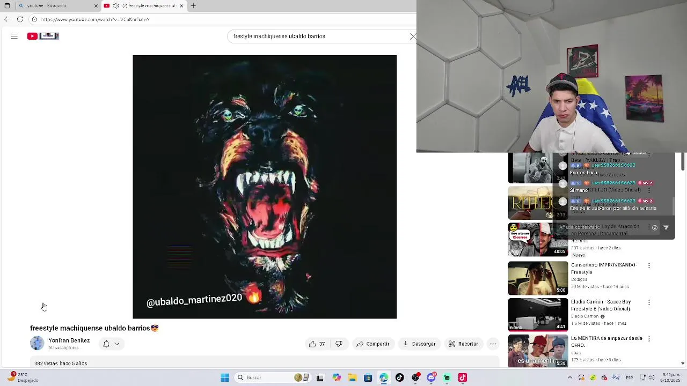This screenshot has height=386, width=687.
Task: Open the Discord icon with notification badge
Action: pyautogui.click(x=431, y=377)
